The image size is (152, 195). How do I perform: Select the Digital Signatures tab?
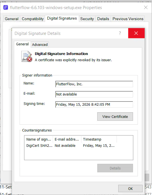pos(62,18)
